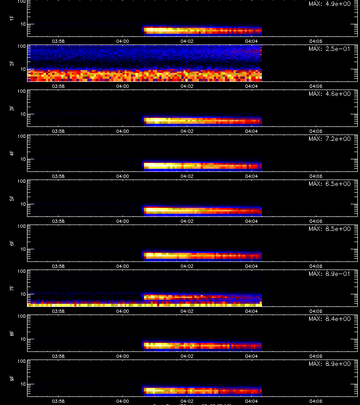Image resolution: width=360 pixels, height=405 pixels.
Task: Click the "10" y-axis label of panel 1F
Action: click(x=23, y=24)
